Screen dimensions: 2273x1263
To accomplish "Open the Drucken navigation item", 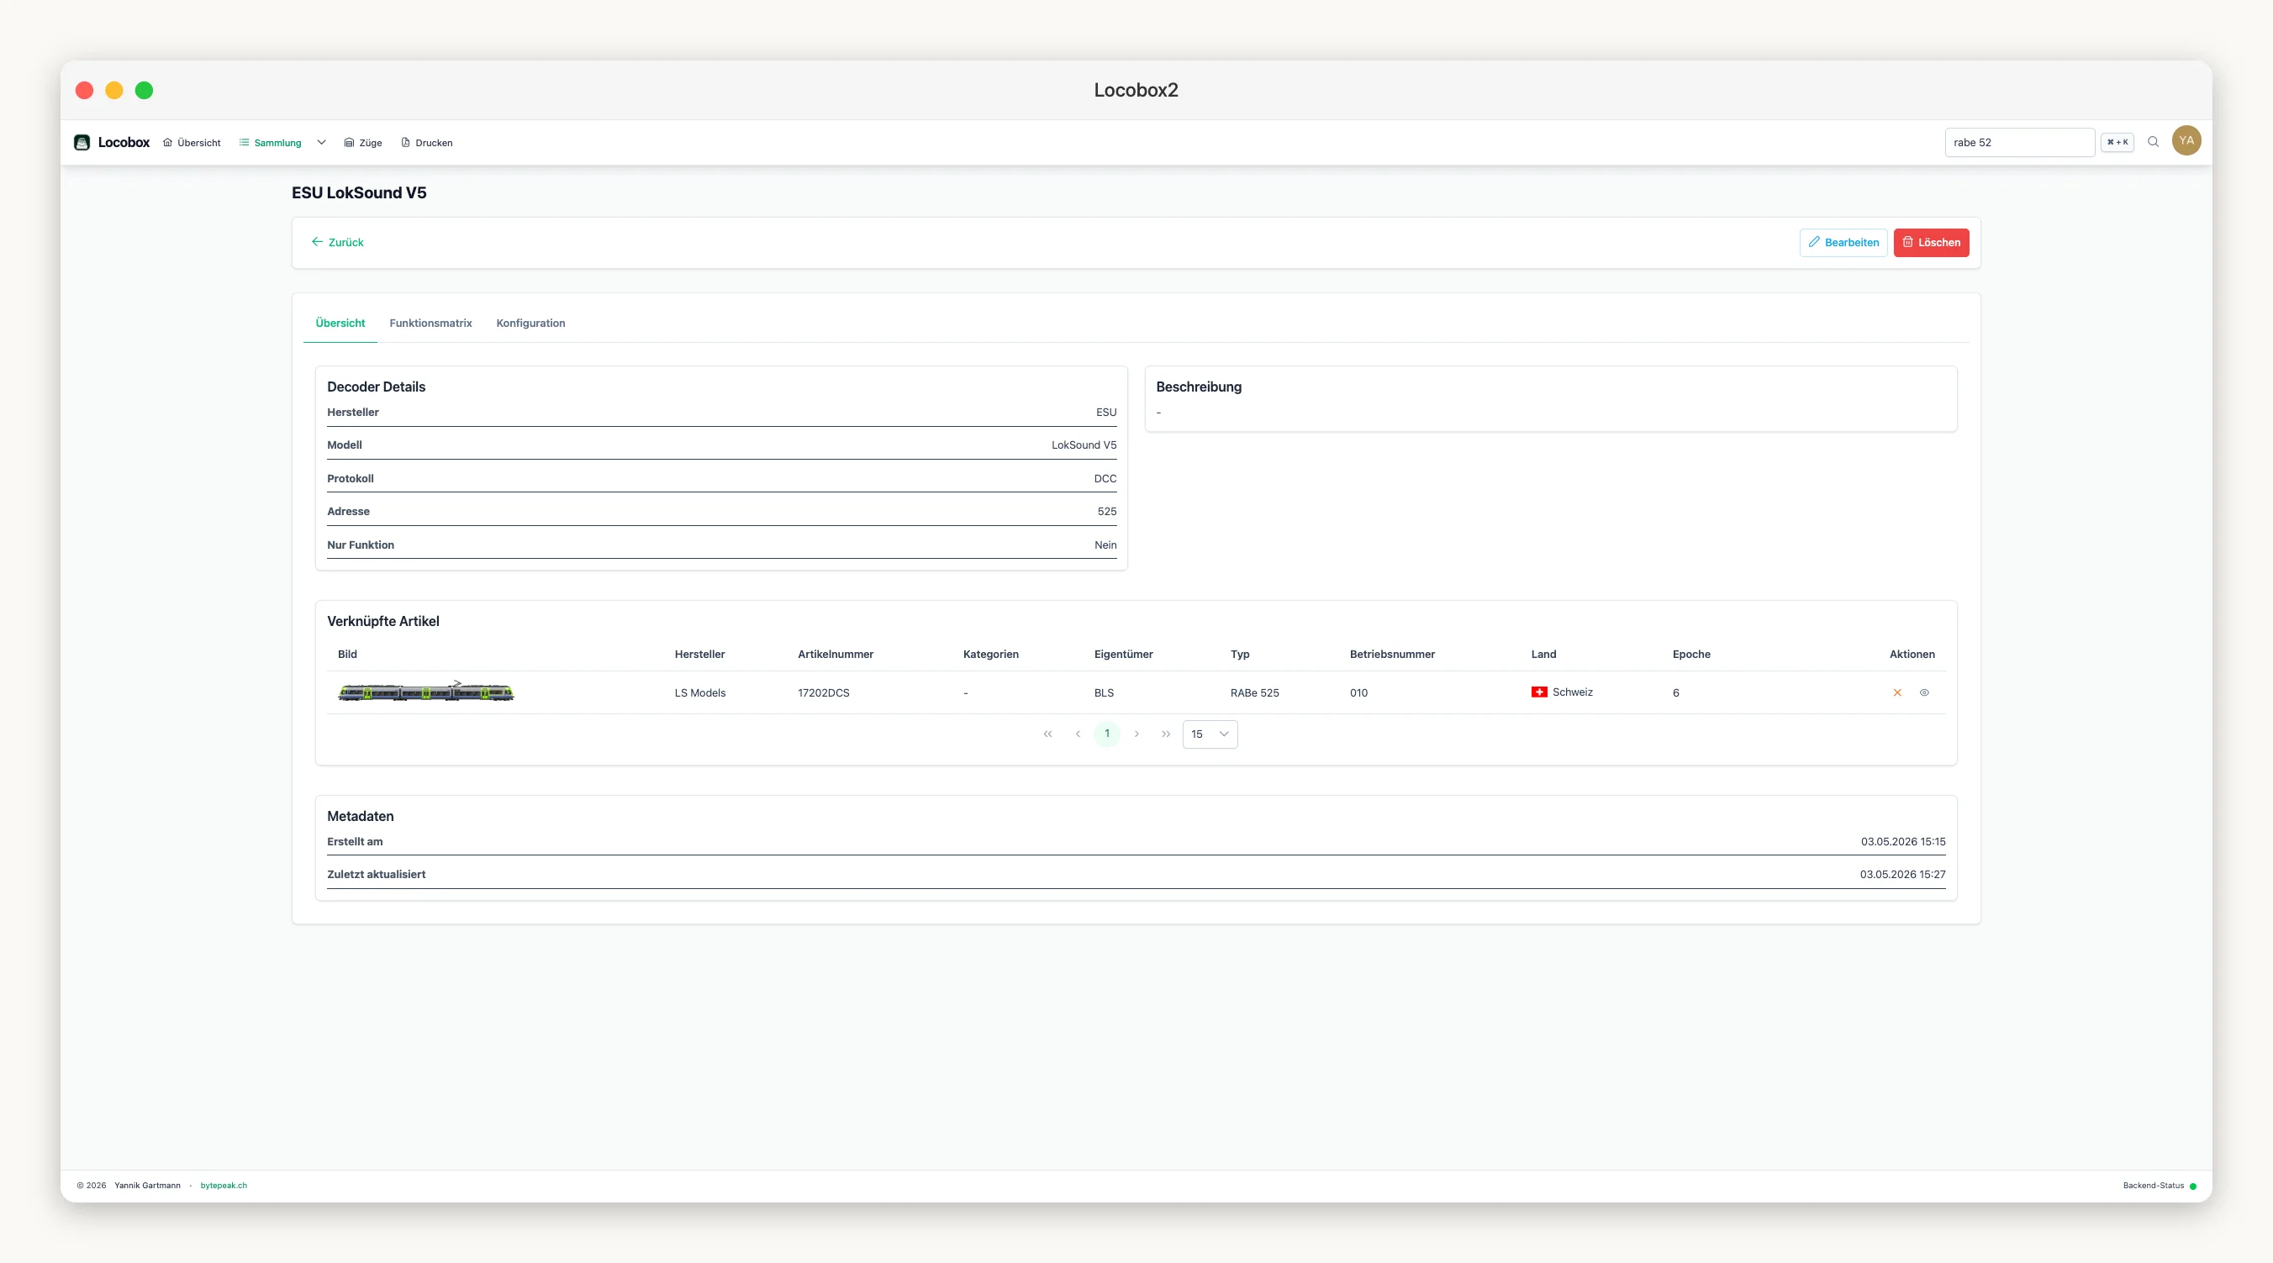I will click(427, 143).
